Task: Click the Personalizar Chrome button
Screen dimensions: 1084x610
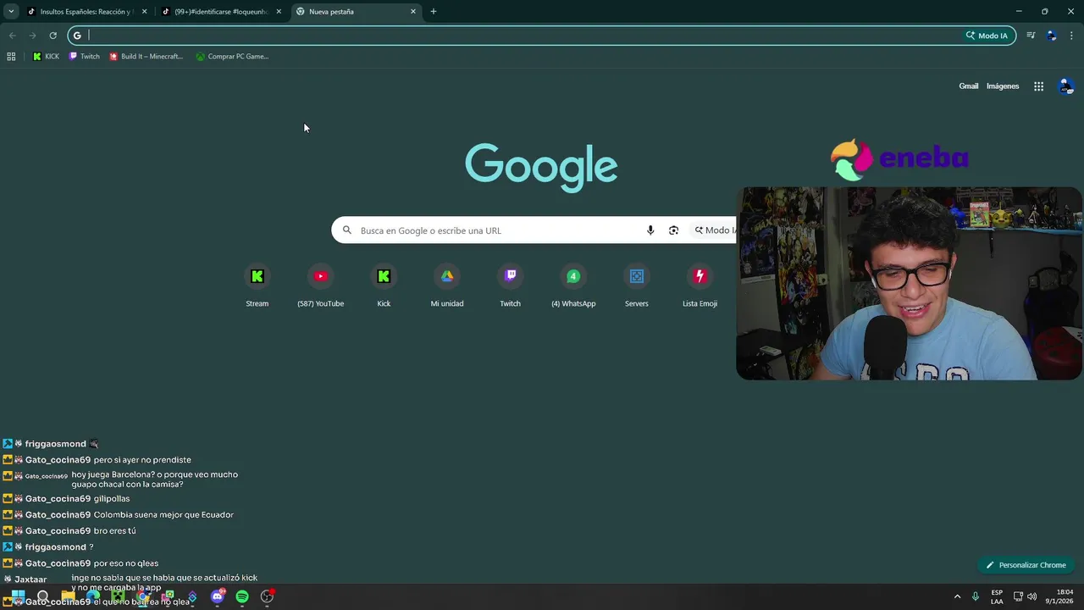Action: tap(1026, 565)
